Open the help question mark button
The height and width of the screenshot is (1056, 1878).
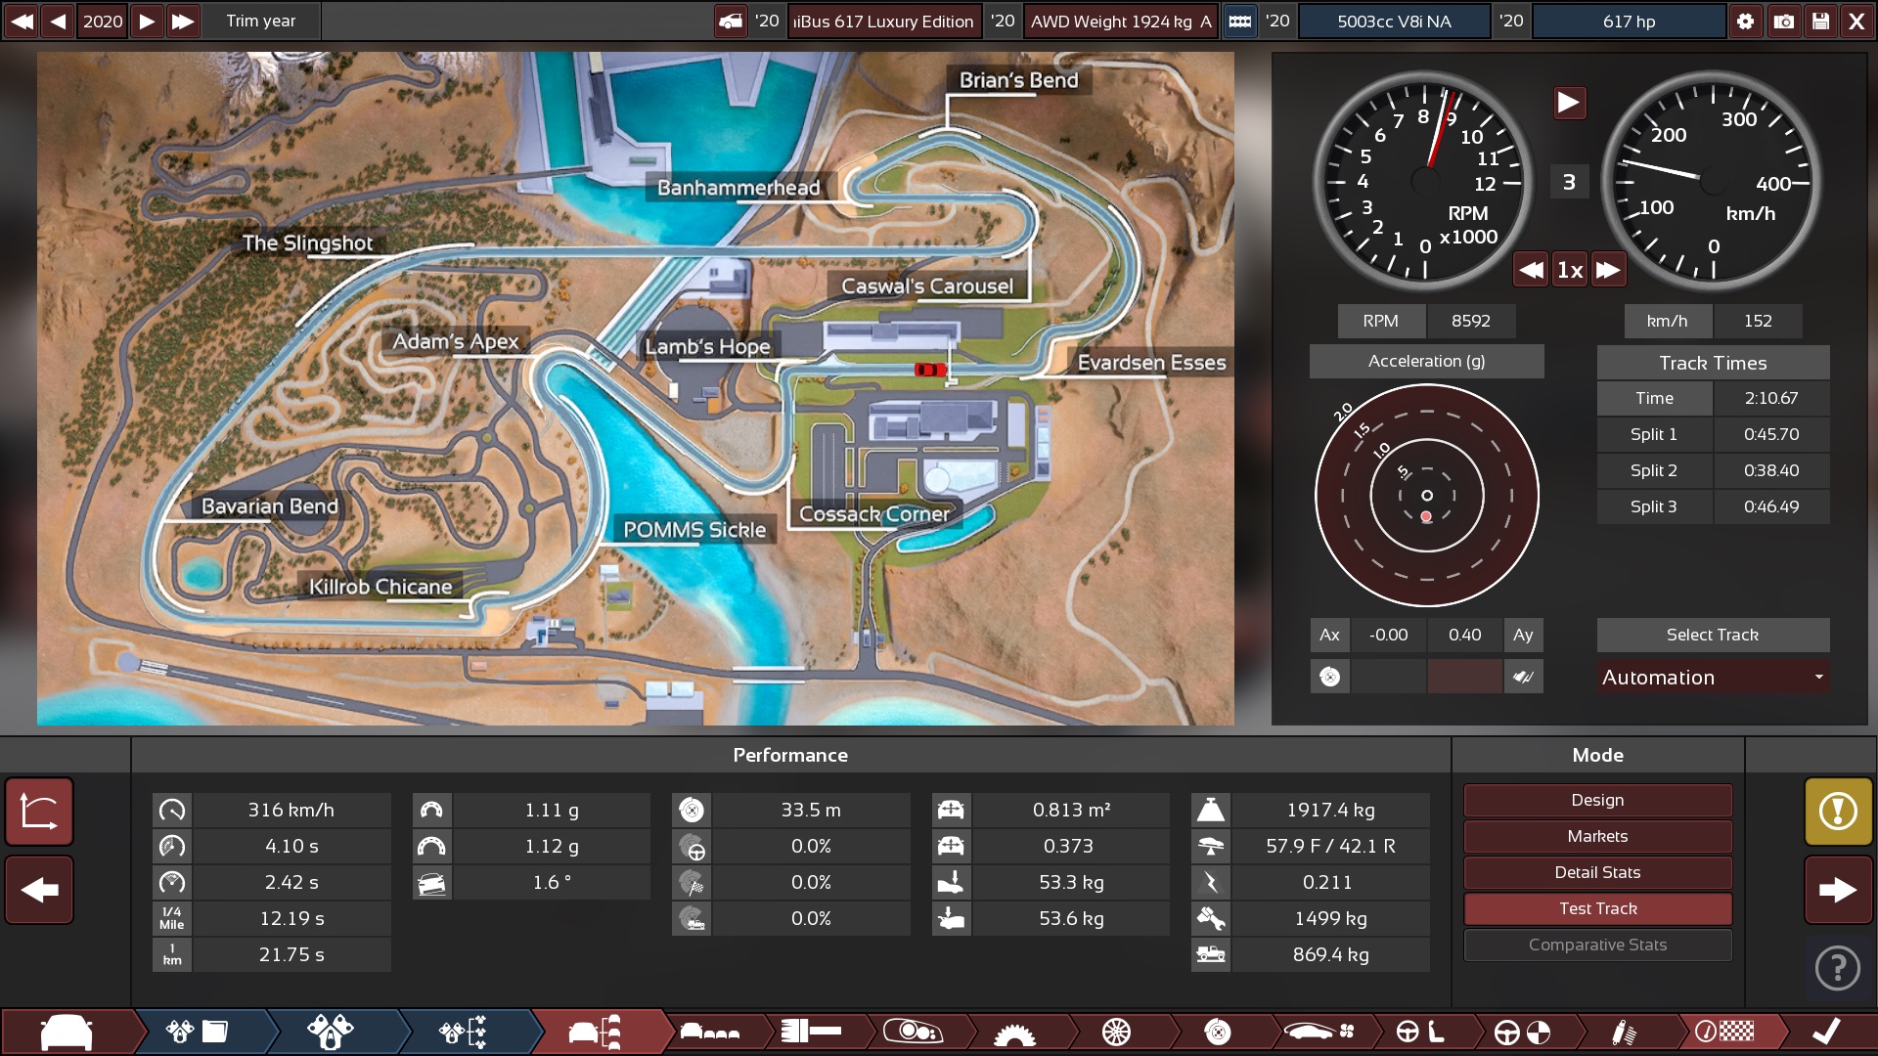point(1838,968)
